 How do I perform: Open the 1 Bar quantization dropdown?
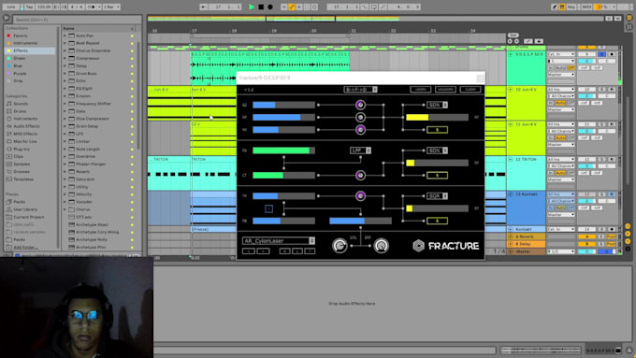coord(110,7)
